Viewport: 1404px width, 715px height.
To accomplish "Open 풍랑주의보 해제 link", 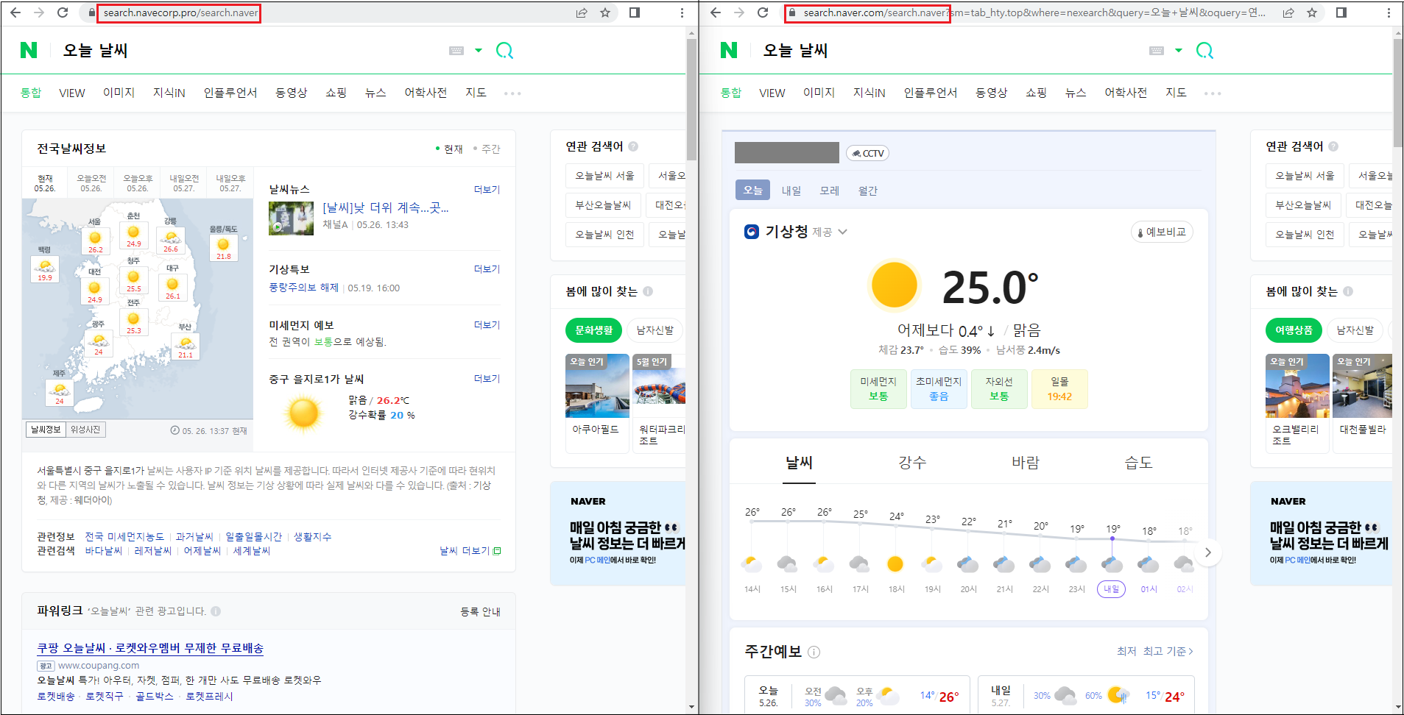I will pos(303,288).
